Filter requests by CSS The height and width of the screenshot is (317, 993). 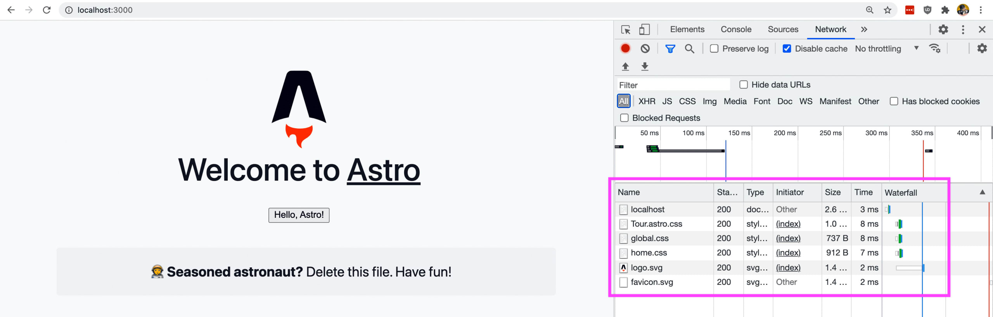click(x=687, y=101)
